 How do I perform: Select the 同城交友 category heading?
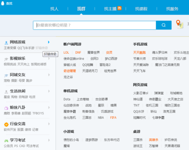(x=18, y=75)
